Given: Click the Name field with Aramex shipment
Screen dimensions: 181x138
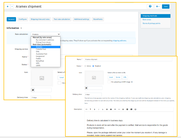Looking at the screenshot, I should (128, 59).
